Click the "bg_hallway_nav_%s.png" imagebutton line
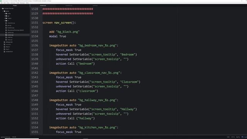Screen dimensions: 247x139 (x=84, y=100)
